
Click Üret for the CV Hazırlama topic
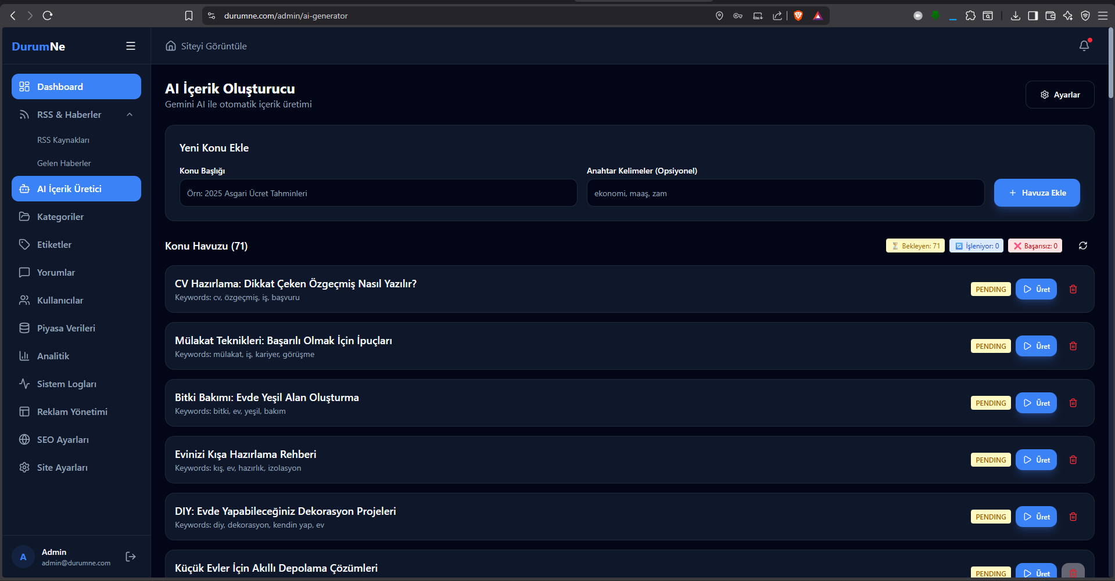tap(1037, 289)
